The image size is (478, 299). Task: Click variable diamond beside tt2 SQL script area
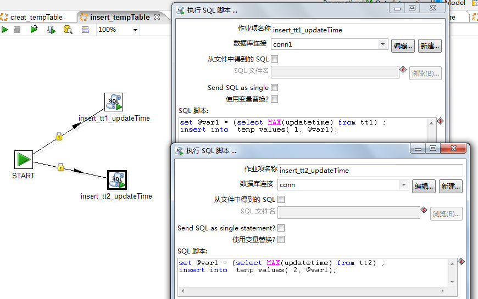click(461, 262)
